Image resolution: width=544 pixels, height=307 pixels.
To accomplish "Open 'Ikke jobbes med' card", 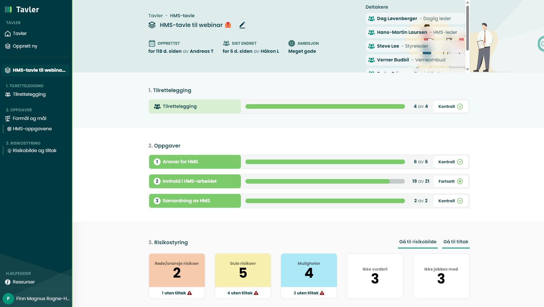I will click(x=441, y=276).
